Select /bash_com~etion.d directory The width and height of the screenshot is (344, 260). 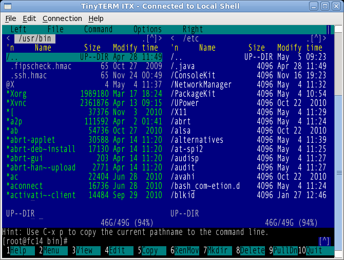tap(249, 186)
